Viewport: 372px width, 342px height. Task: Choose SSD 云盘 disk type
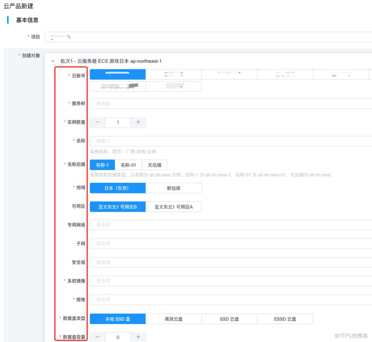(229, 319)
